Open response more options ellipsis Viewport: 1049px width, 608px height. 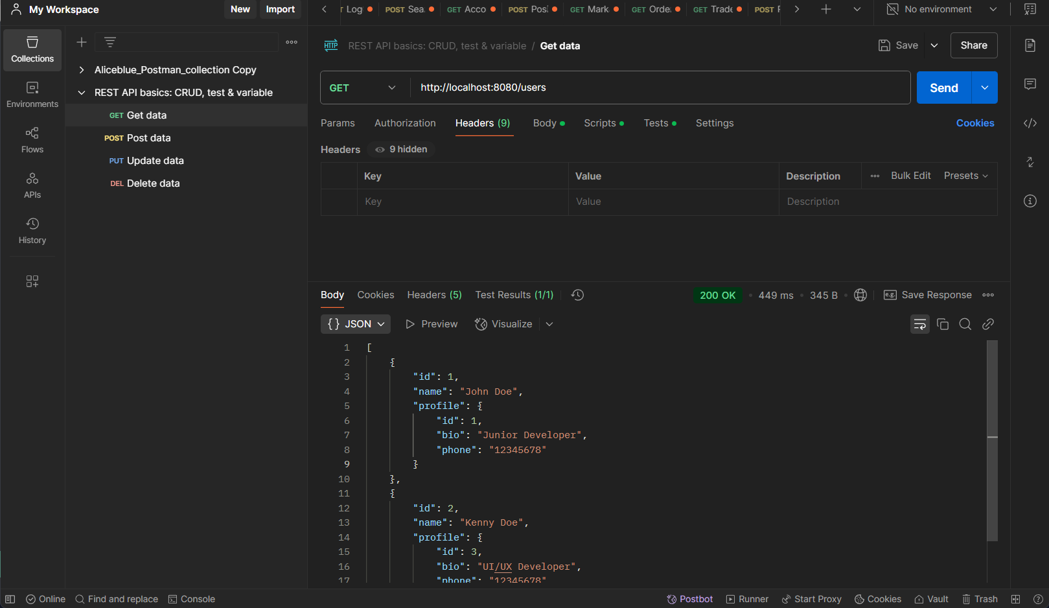[988, 295]
